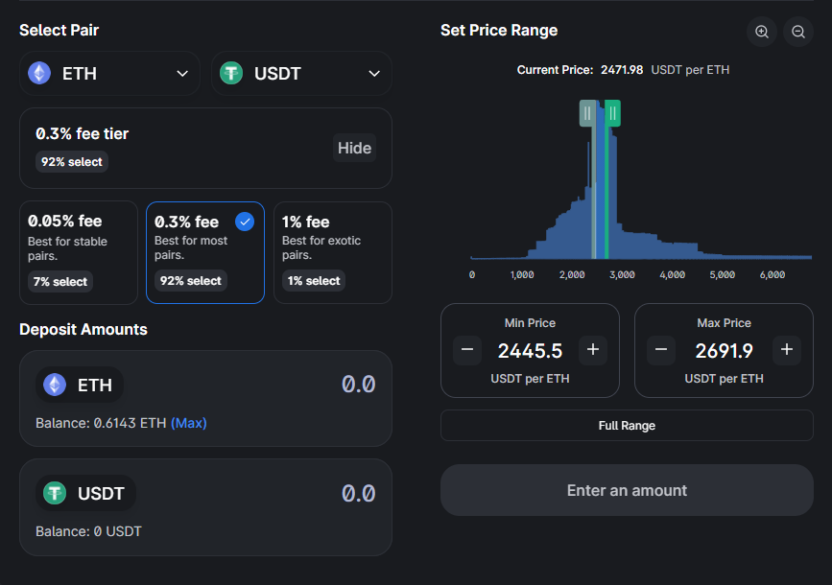Click the USDT token icon in deposit box

pos(55,493)
